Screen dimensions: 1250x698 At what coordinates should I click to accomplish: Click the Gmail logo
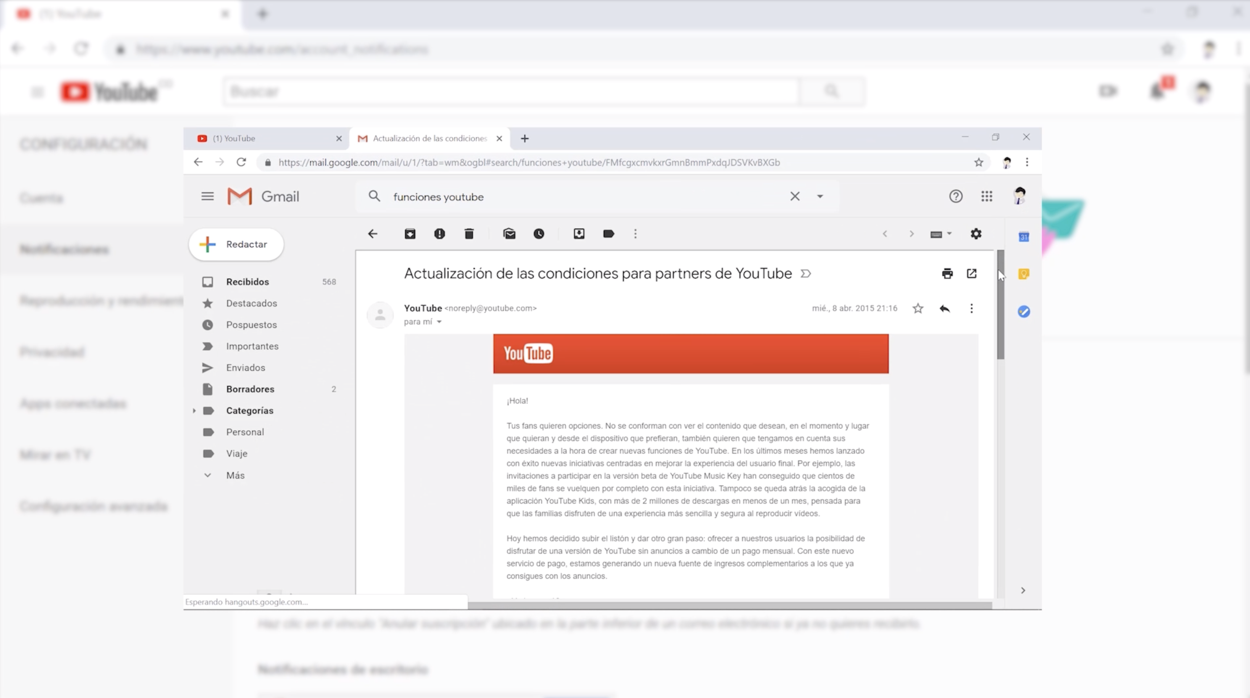click(x=263, y=197)
